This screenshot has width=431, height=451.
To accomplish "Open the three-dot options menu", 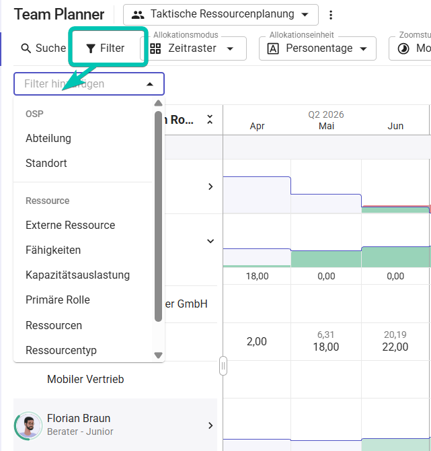I will pos(331,15).
